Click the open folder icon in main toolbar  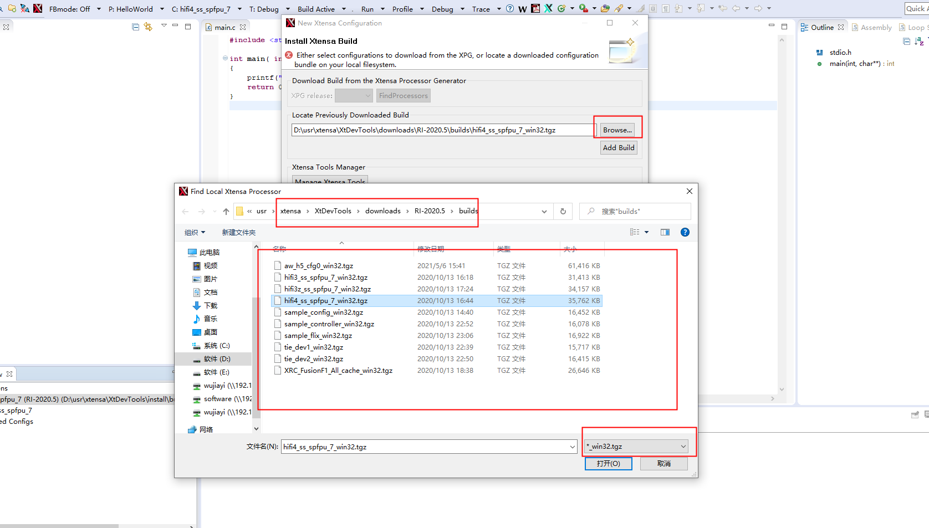pos(605,8)
